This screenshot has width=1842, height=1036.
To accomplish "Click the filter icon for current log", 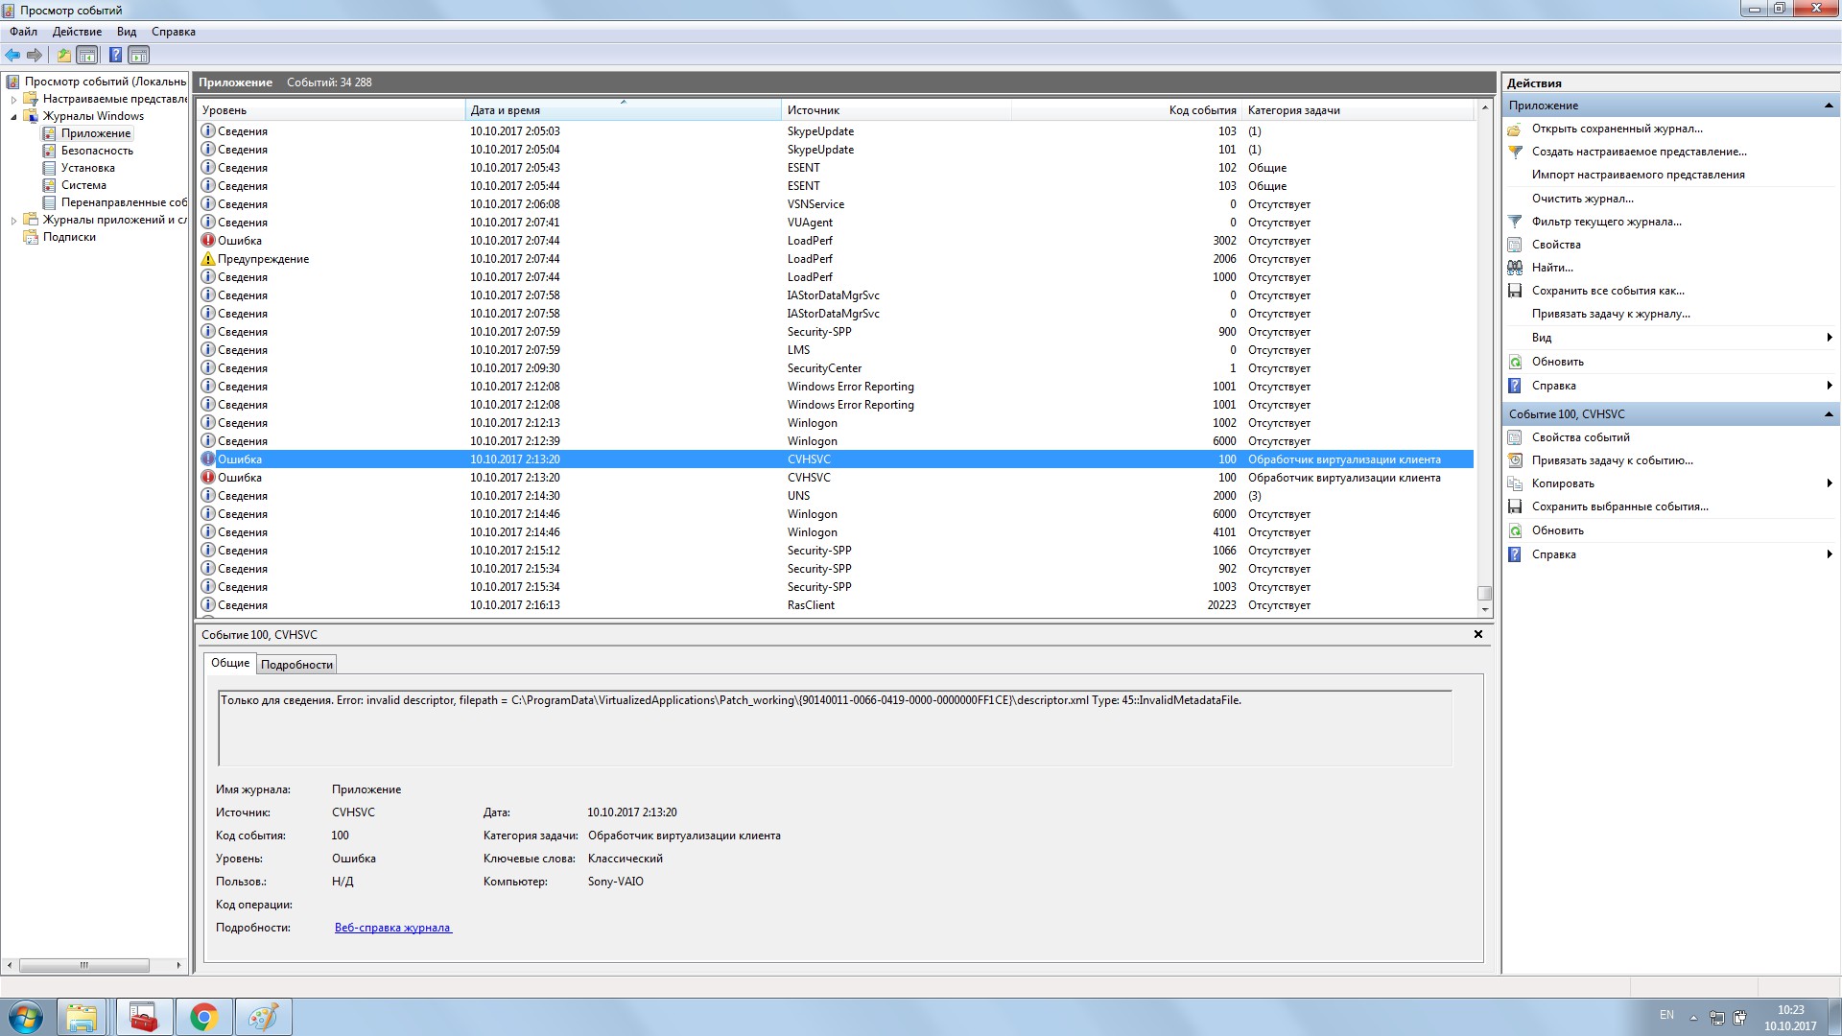I will point(1515,222).
